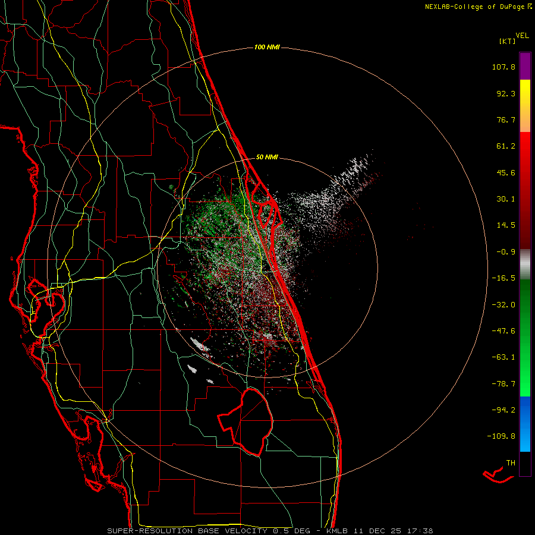The width and height of the screenshot is (535, 535).
Task: Click the TH label under the color scale
Action: (x=511, y=463)
